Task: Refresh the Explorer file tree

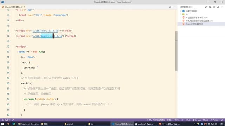Action: 214,7
